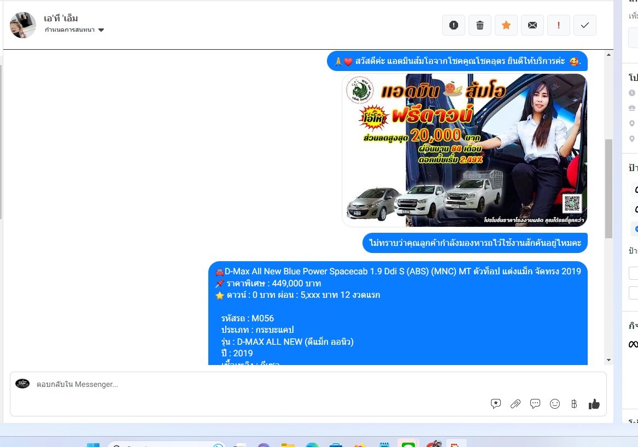Open the speech bubble message icon

(x=535, y=403)
